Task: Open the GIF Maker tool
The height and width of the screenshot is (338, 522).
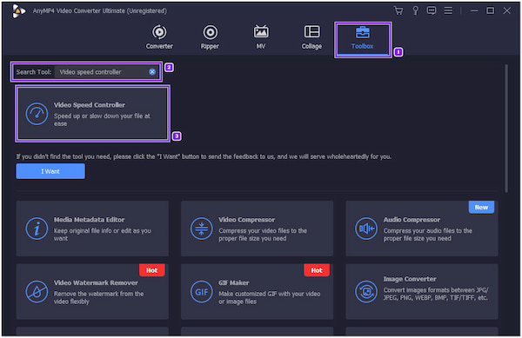Action: (x=257, y=291)
